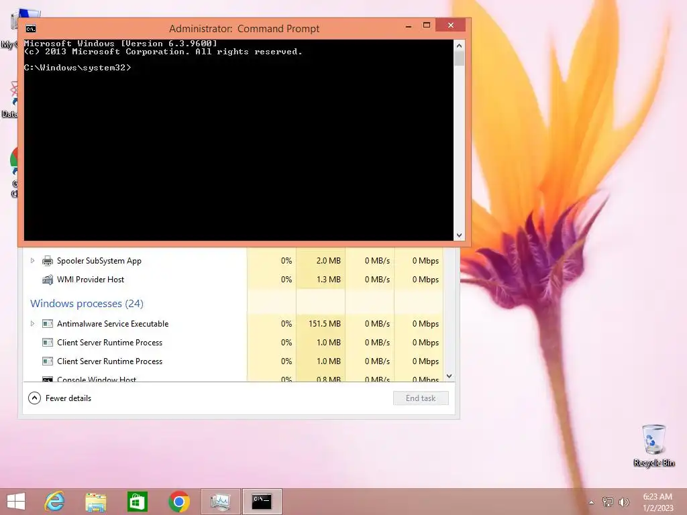Click the C:\Windows\system32> prompt line
Screen dimensions: 687x515
tap(77, 68)
